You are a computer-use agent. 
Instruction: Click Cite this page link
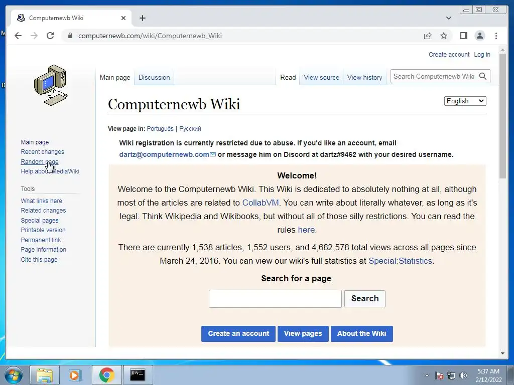point(39,260)
